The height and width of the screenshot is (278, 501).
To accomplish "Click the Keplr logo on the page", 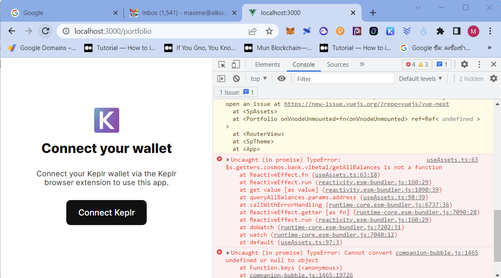I will tap(107, 120).
